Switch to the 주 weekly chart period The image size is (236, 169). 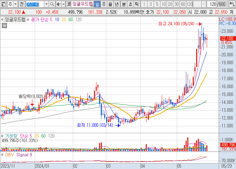(x=104, y=4)
